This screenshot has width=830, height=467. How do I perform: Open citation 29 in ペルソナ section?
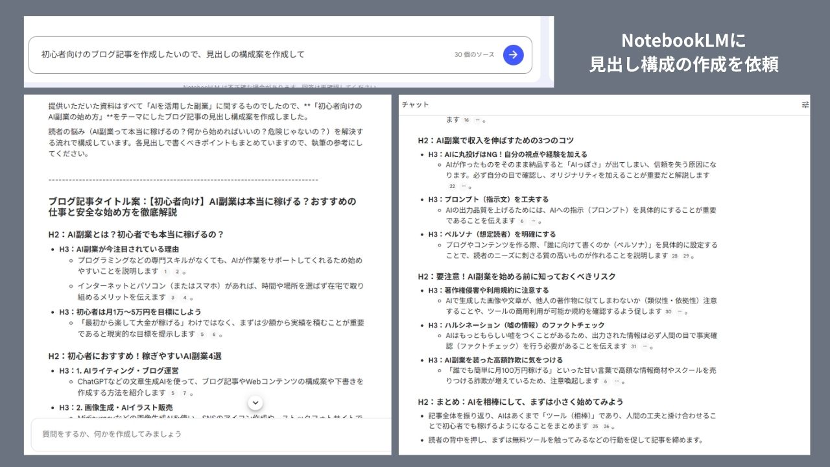(x=685, y=256)
